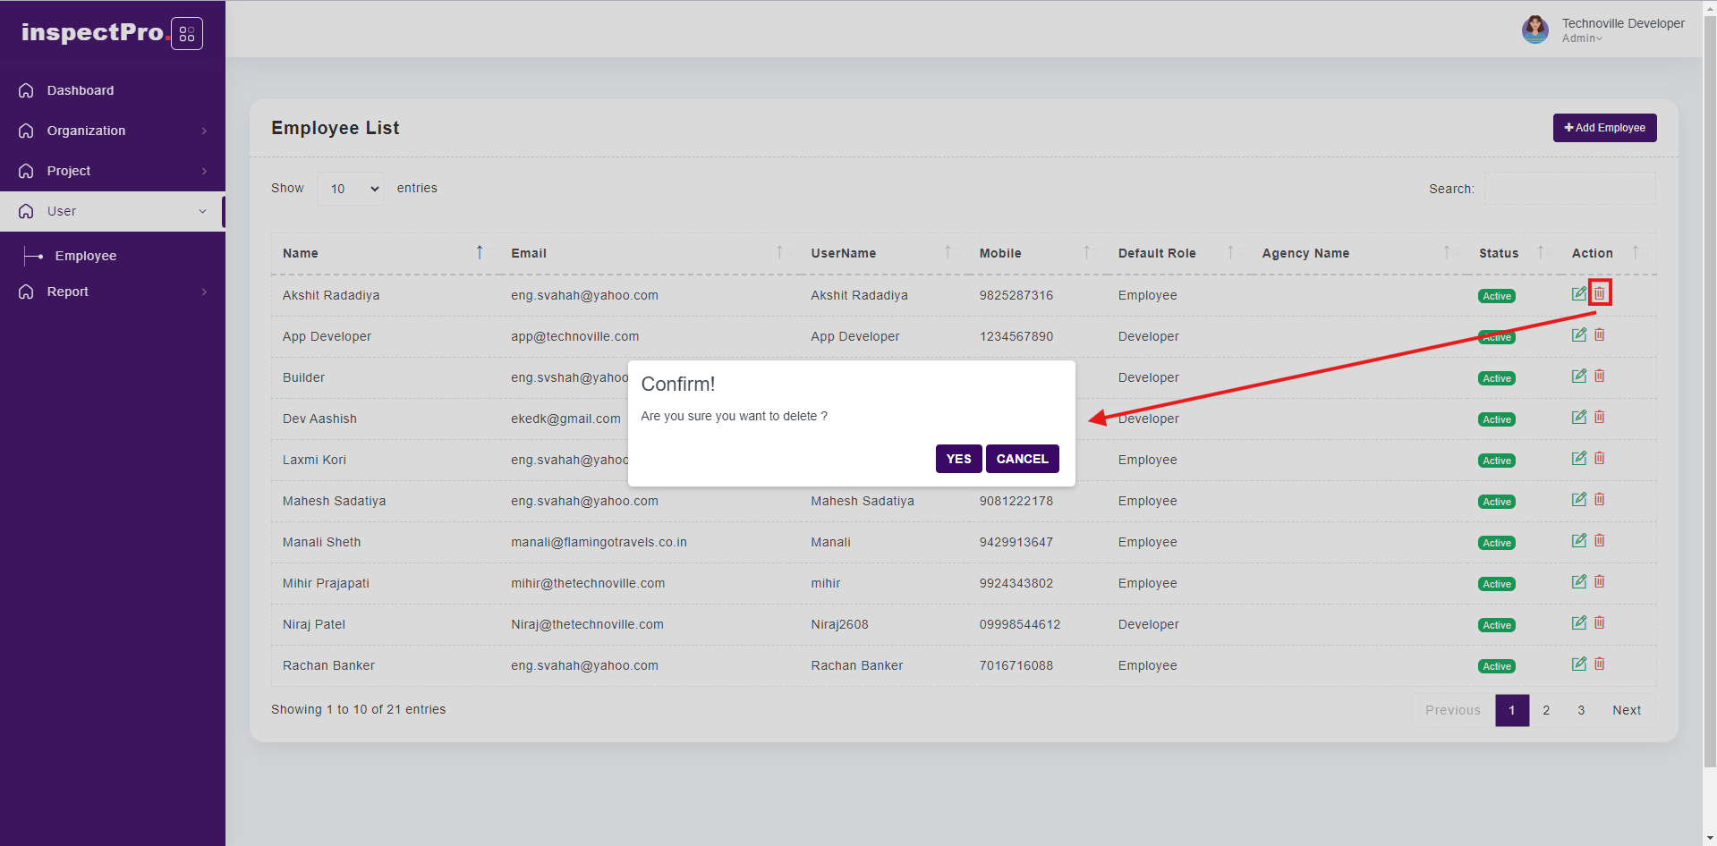Confirm deletion by clicking YES
Screen dimensions: 1717x846
[958, 459]
